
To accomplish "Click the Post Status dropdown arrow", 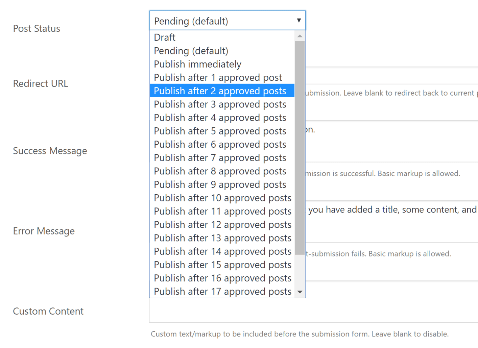I will [x=299, y=21].
